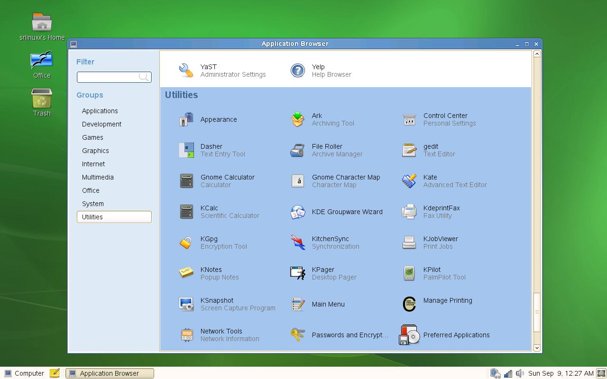Select the Utilities group
The width and height of the screenshot is (607, 379).
coord(114,217)
